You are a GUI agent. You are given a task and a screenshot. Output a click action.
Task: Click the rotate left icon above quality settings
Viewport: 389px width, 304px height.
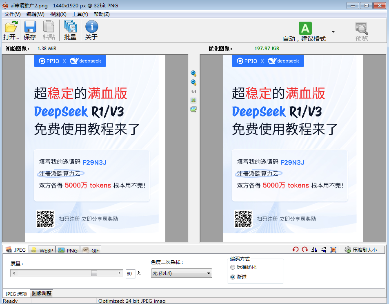click(x=296, y=249)
